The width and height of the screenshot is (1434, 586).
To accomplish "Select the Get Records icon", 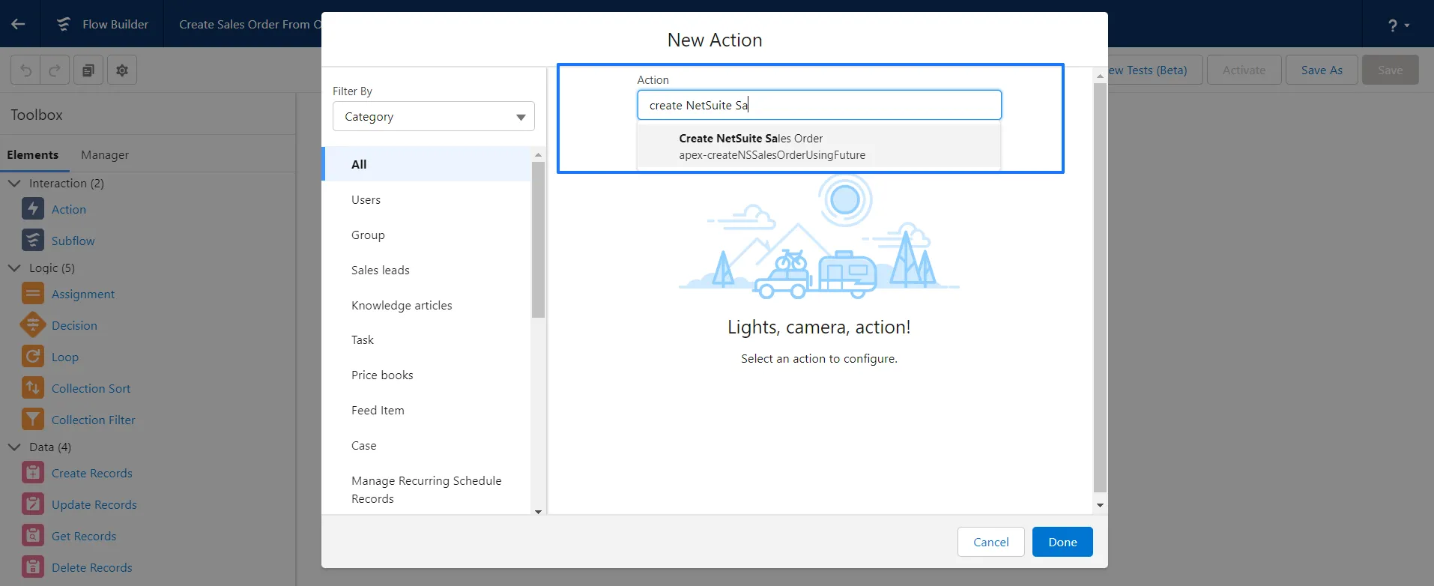I will click(33, 535).
